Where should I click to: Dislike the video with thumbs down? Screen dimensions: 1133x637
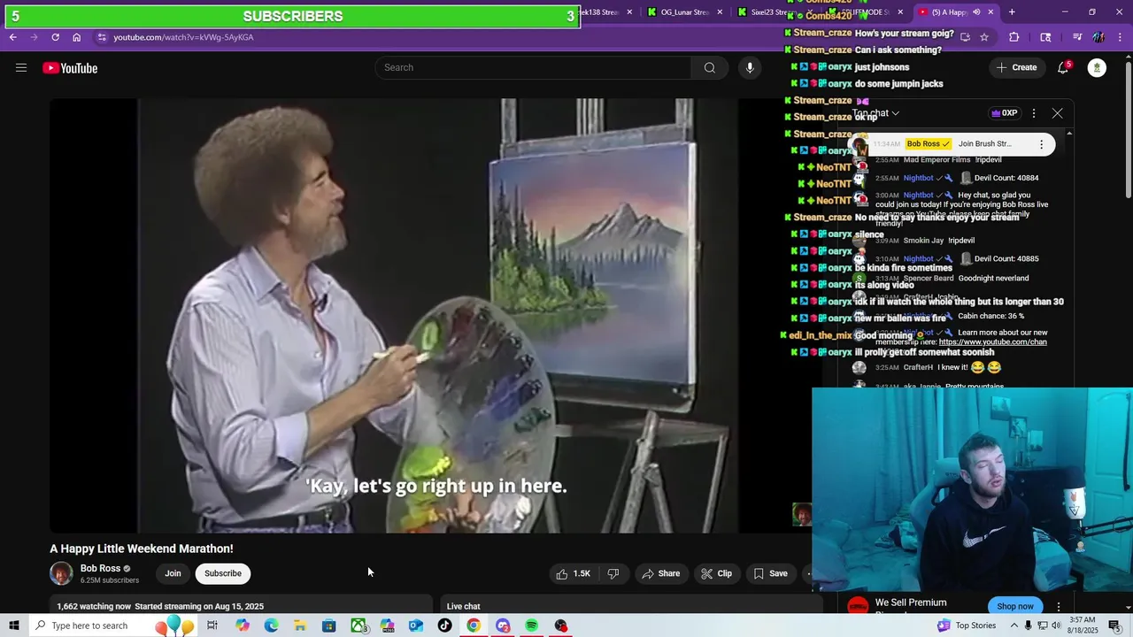point(613,573)
